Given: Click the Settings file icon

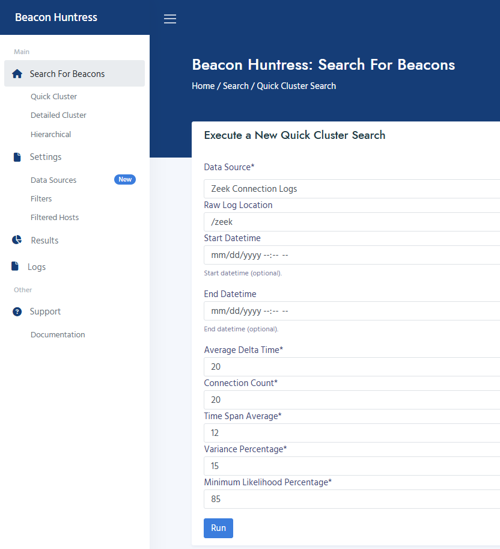Looking at the screenshot, I should [17, 157].
